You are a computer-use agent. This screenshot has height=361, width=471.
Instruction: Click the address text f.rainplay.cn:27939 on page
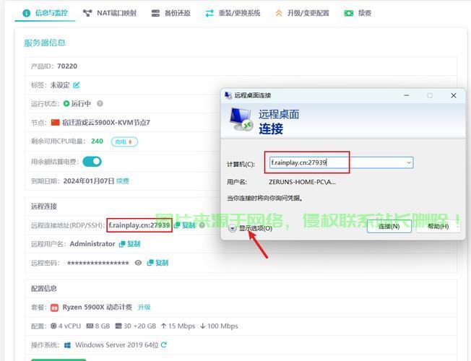click(139, 225)
